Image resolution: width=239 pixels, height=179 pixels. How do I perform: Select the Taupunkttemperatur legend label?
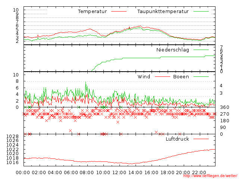tap(163, 12)
